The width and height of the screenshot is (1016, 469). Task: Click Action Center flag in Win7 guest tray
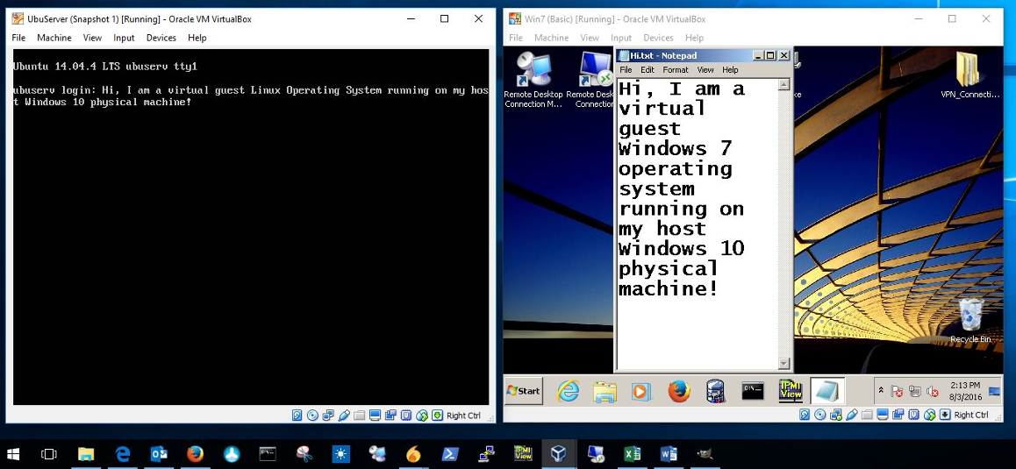[x=898, y=391]
